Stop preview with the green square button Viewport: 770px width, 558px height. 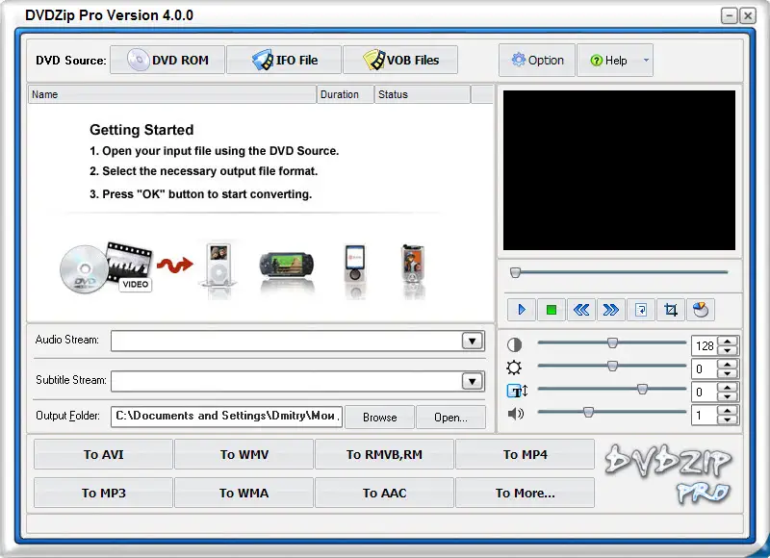click(x=551, y=310)
